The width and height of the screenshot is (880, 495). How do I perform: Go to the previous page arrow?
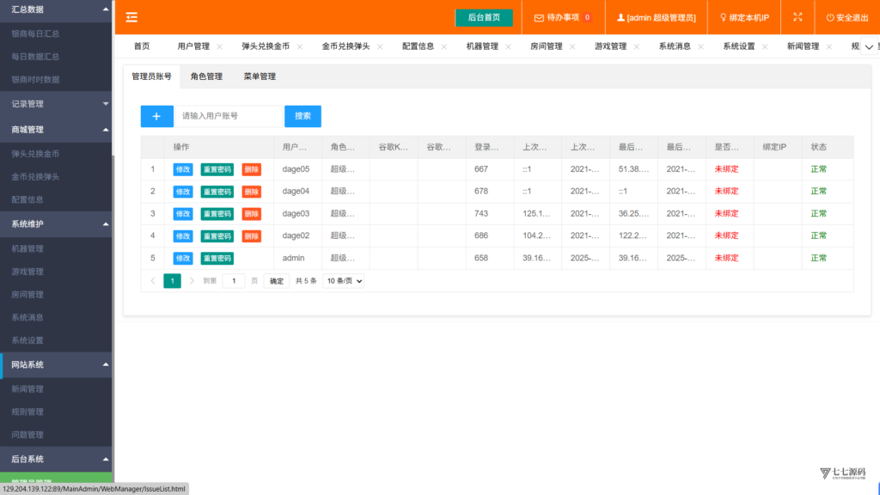(x=153, y=281)
